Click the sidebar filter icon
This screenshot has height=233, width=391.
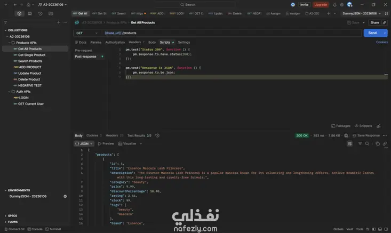click(x=5, y=22)
